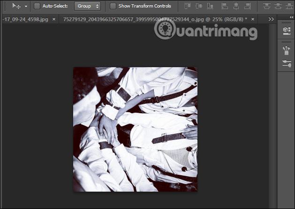Image resolution: width=295 pixels, height=209 pixels.
Task: Open the Brush Presets panel icon
Action: 287,63
